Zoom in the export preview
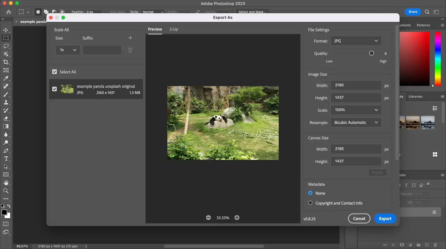The image size is (446, 249). 237,218
